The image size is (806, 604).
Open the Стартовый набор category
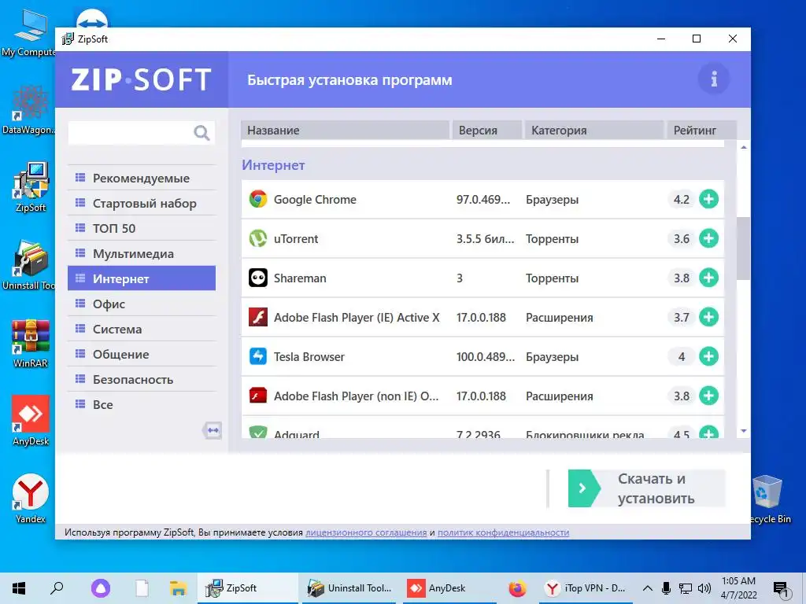click(x=142, y=204)
